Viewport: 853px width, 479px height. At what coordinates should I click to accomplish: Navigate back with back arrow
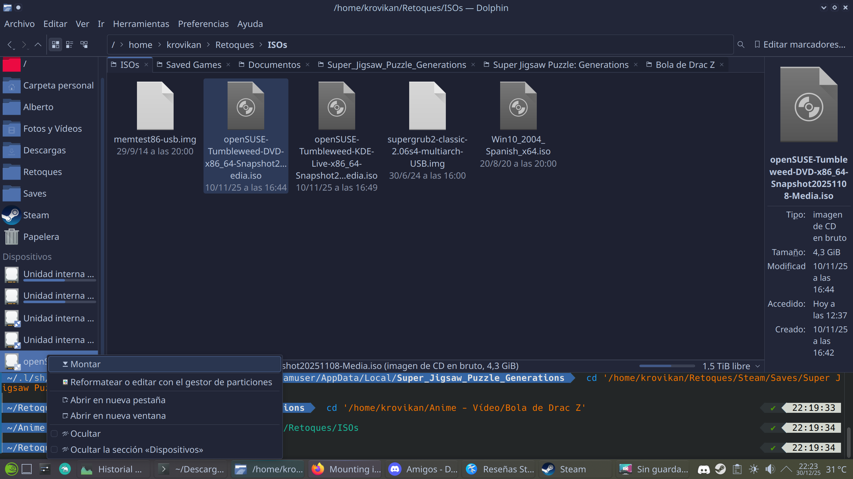click(10, 45)
